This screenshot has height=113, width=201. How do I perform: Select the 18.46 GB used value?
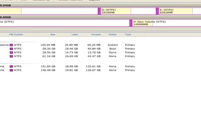coord(71,49)
